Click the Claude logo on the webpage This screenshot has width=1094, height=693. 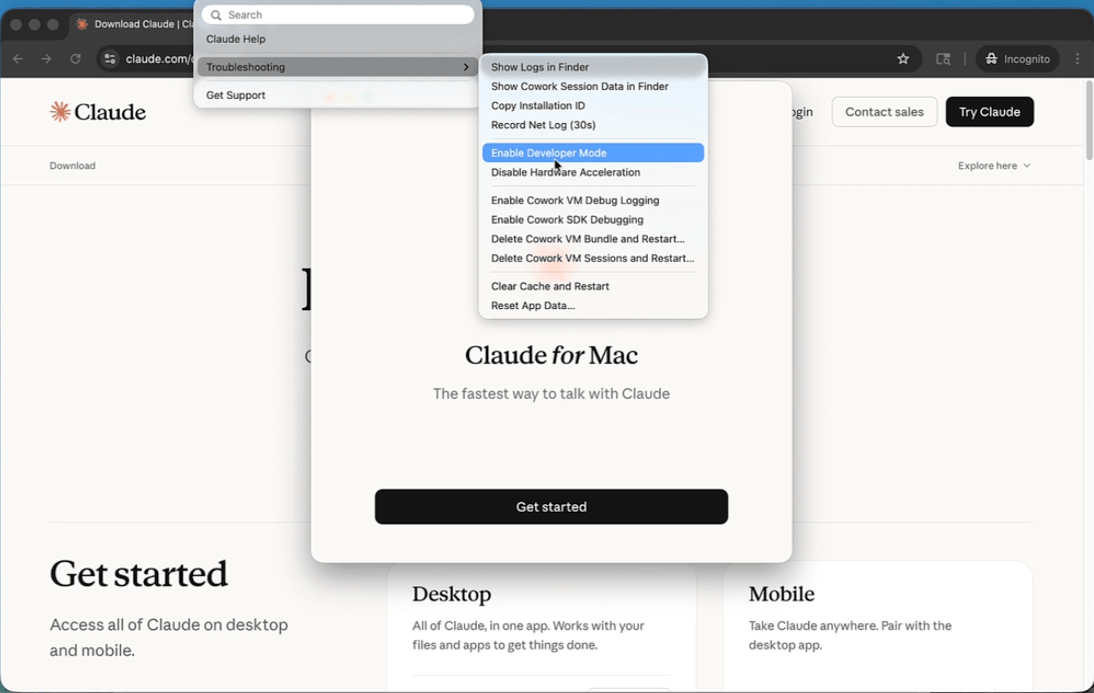click(98, 112)
